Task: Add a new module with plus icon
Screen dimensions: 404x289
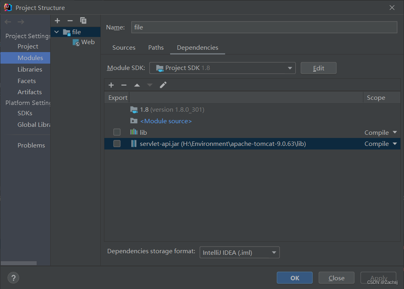Action: tap(57, 21)
